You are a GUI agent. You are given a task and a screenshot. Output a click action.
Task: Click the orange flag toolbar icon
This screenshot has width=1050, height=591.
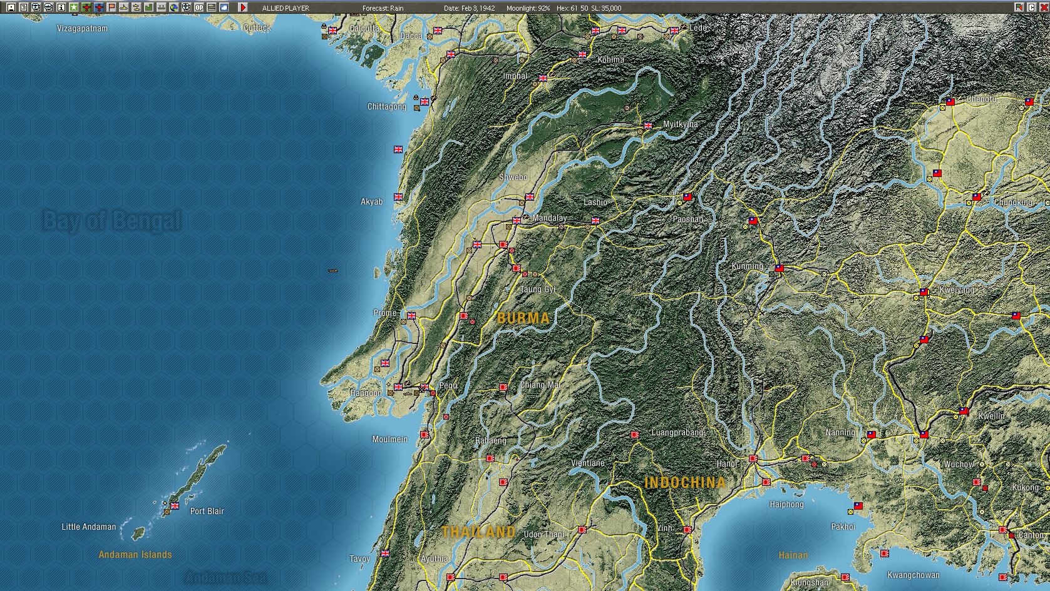click(x=111, y=8)
